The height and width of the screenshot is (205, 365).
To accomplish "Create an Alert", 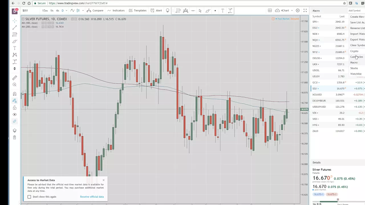I will 156,11.
